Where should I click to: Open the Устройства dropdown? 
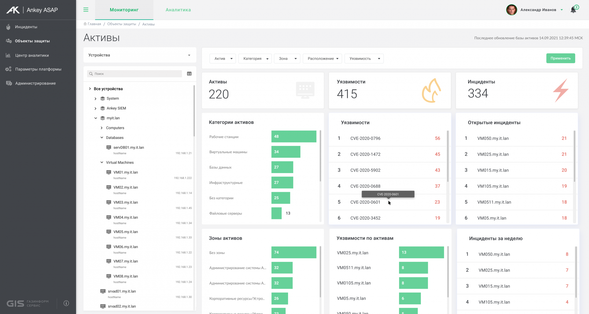(x=140, y=55)
